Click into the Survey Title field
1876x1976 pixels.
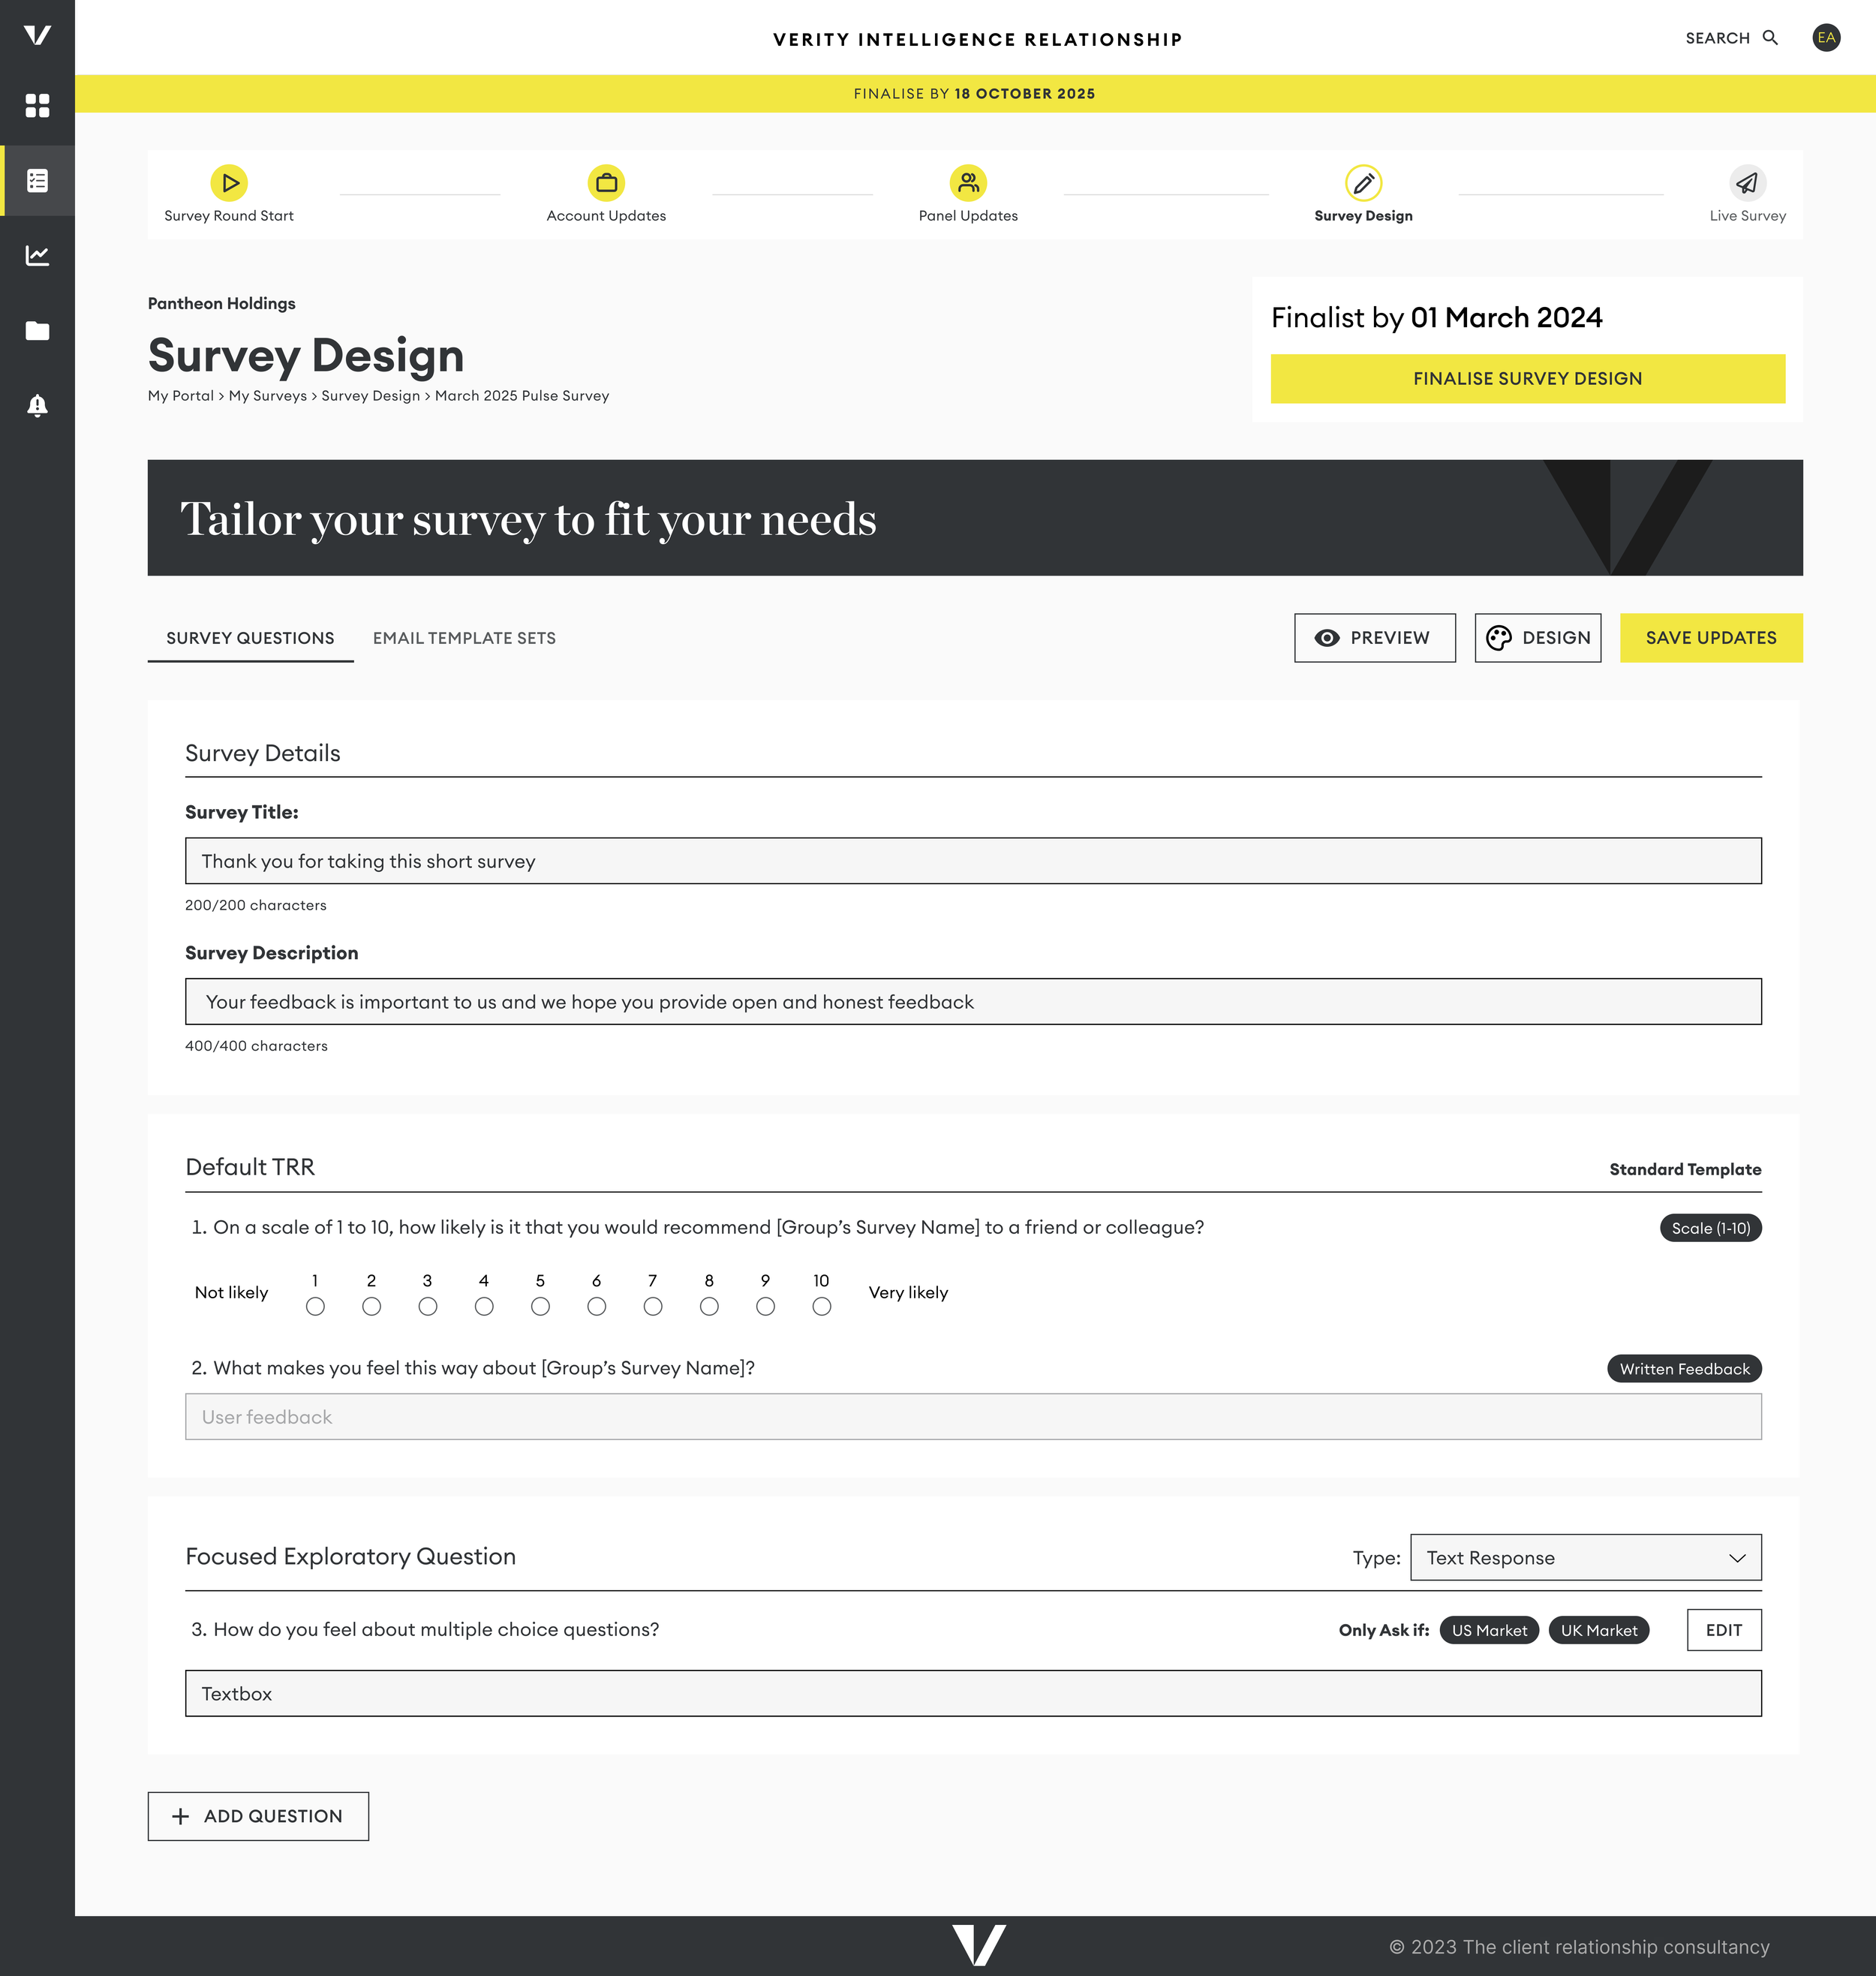click(x=972, y=861)
